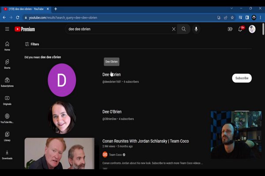Click the Conan video thumbnail
The image size is (265, 176).
(x=60, y=154)
